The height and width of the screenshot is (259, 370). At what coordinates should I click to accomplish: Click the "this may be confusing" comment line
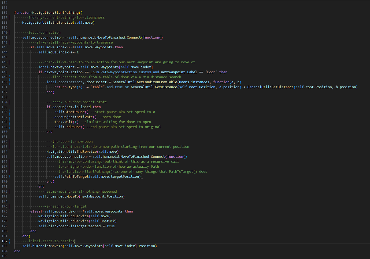[x=117, y=161]
